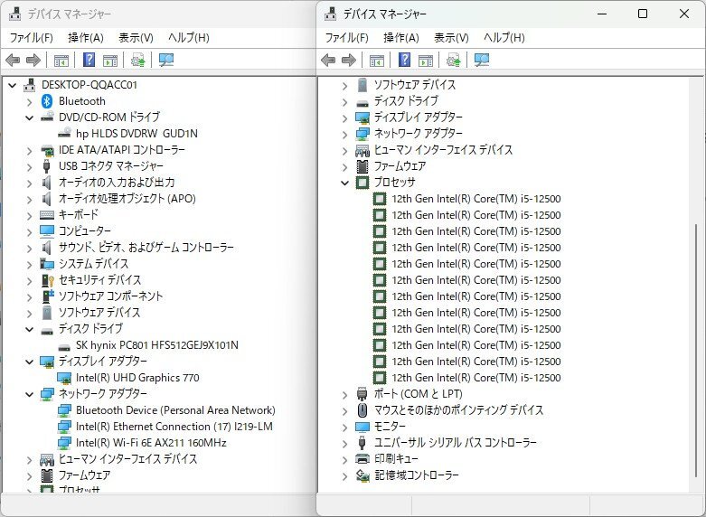Select オーディオの入力および出力 row text
Screen dimensions: 706x517
(x=117, y=183)
